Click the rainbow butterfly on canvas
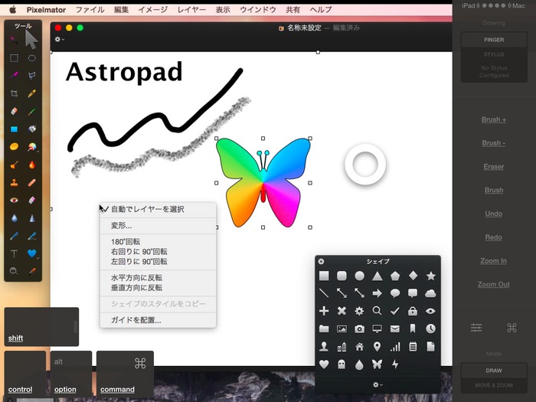Viewport: 536px width, 402px height. pos(263,182)
